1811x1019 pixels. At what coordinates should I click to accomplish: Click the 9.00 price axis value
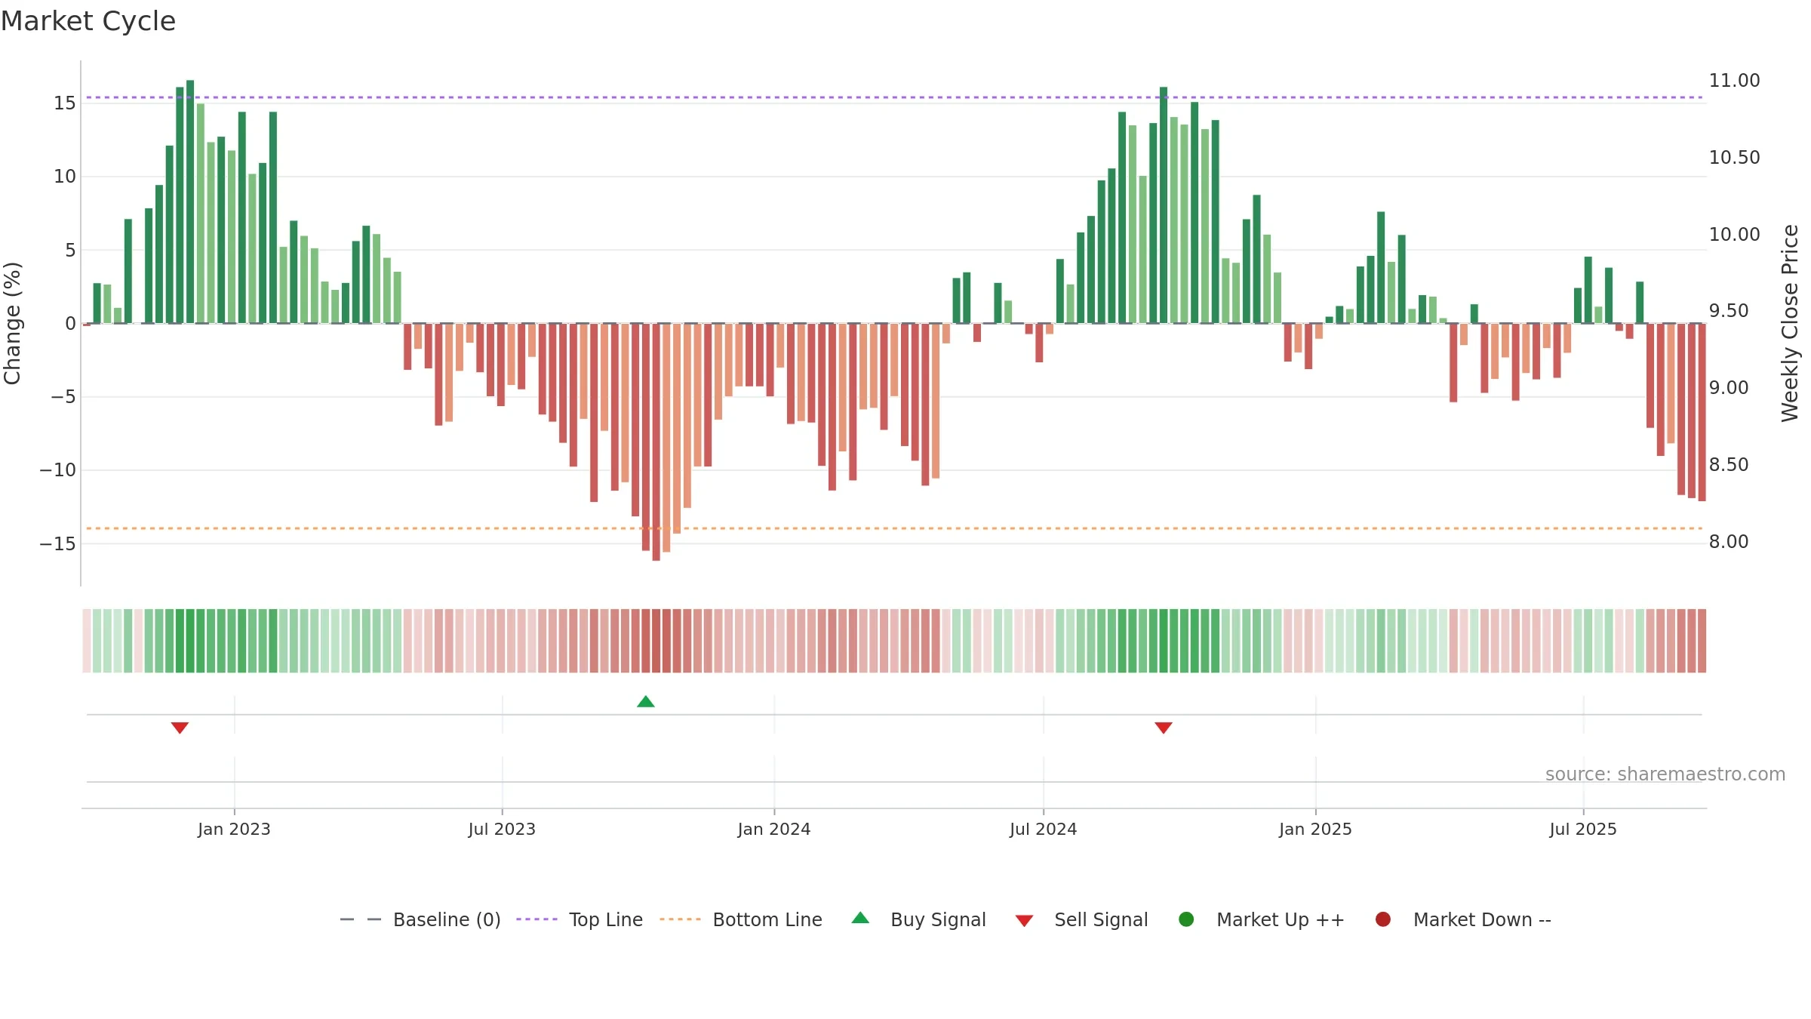tap(1729, 388)
